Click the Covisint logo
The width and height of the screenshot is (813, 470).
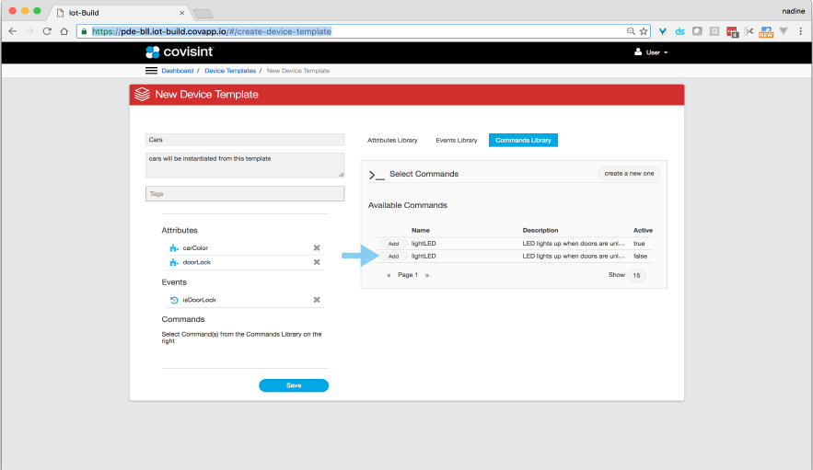click(x=179, y=52)
